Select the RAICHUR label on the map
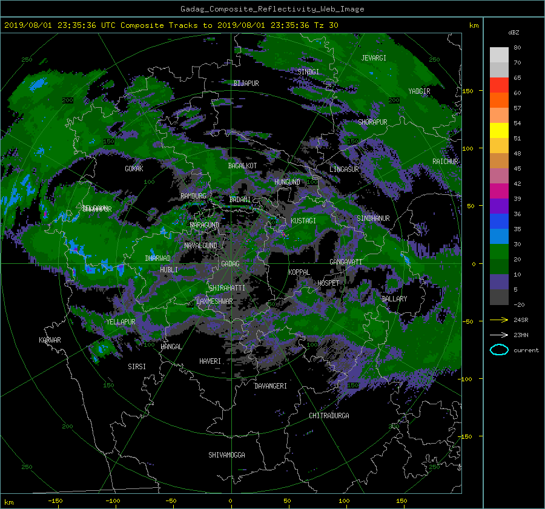The height and width of the screenshot is (509, 545). (445, 162)
